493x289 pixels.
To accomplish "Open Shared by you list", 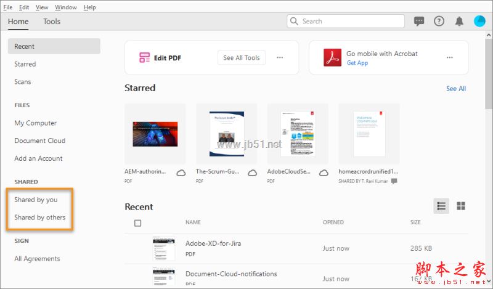I will pyautogui.click(x=36, y=200).
